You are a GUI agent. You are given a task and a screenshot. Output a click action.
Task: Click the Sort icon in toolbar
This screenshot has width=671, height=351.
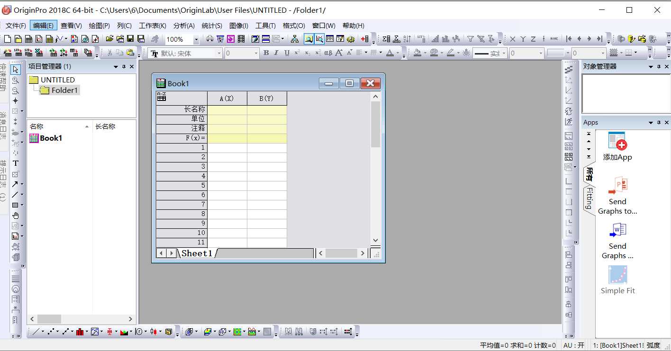[x=407, y=39]
